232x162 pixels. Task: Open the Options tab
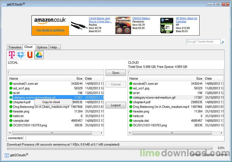click(x=42, y=47)
